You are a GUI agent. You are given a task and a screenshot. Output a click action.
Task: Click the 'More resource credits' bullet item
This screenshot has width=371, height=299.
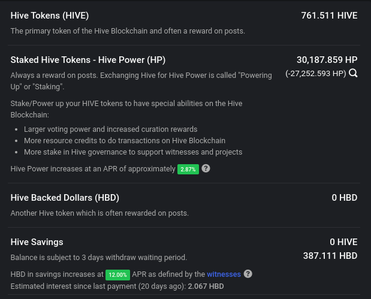[x=125, y=140]
